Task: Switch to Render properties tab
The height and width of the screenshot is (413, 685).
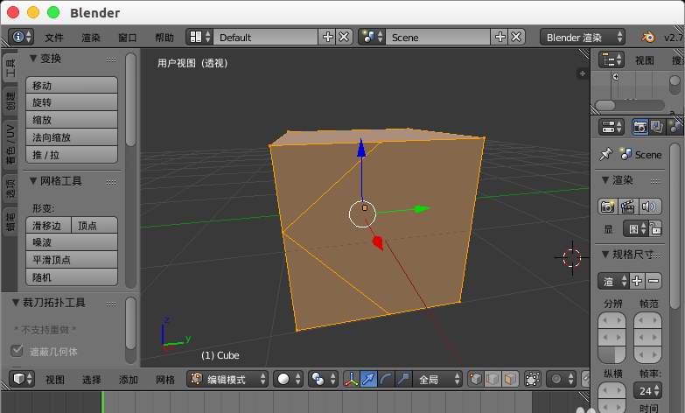Action: (x=640, y=127)
